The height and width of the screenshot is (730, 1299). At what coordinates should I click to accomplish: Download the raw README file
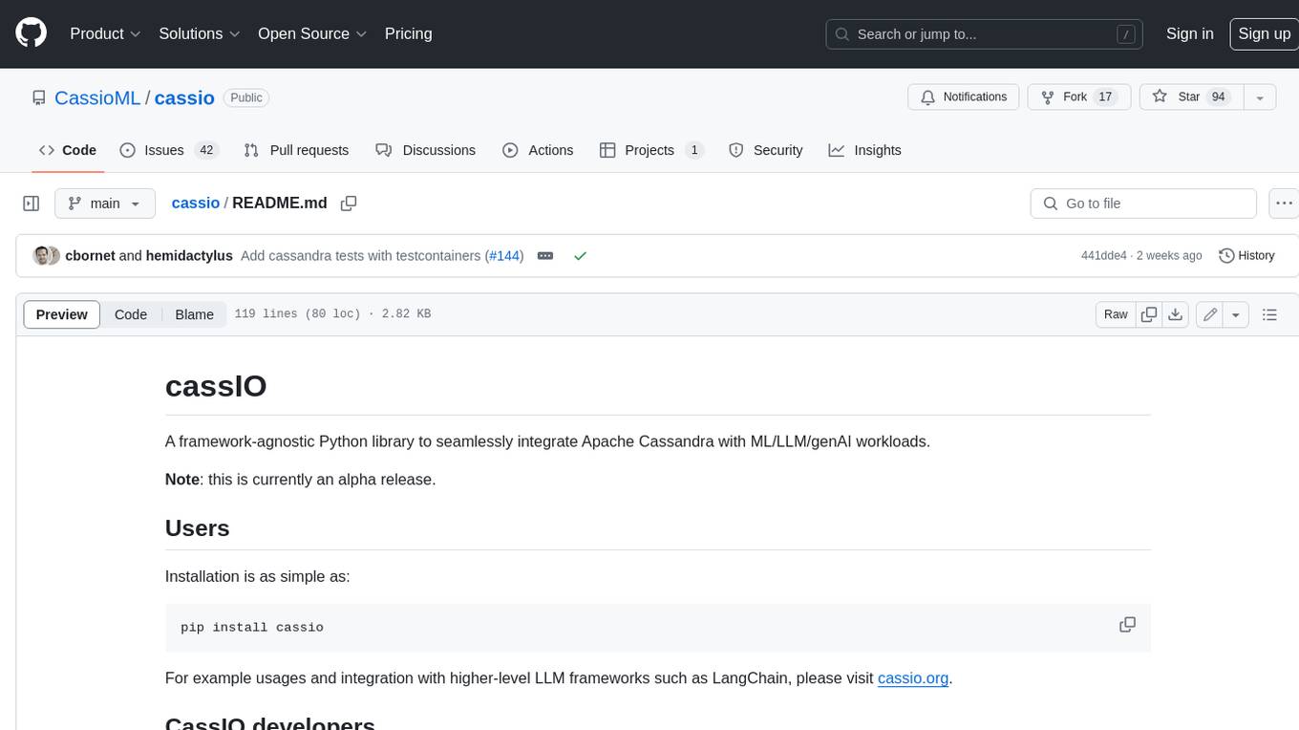pos(1176,314)
